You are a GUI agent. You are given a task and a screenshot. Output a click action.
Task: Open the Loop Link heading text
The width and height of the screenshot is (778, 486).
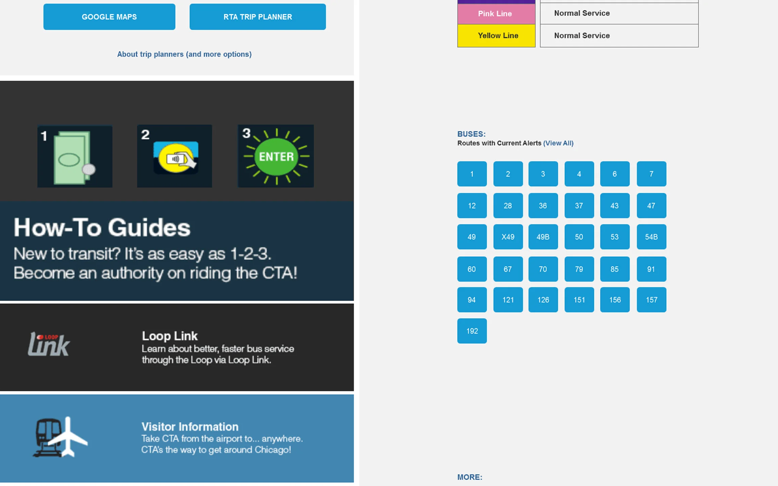(x=170, y=336)
